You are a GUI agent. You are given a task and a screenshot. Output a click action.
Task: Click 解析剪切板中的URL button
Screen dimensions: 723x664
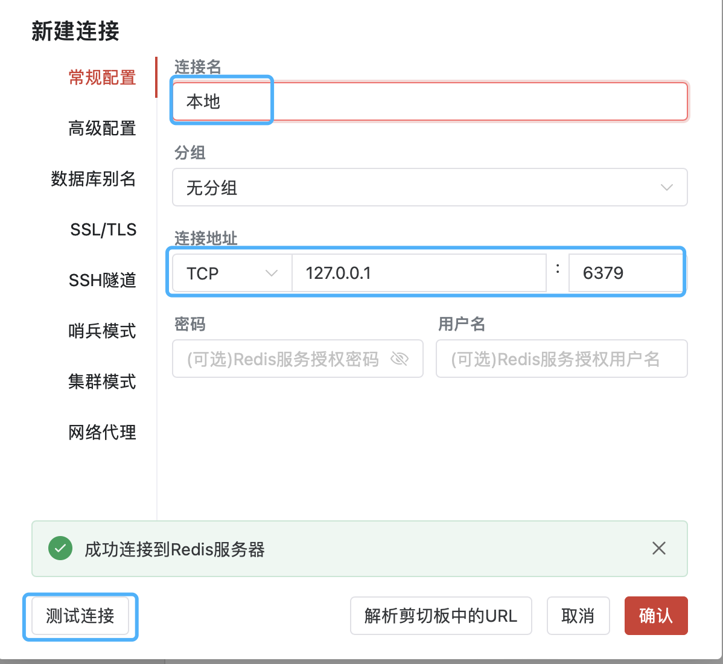click(441, 616)
